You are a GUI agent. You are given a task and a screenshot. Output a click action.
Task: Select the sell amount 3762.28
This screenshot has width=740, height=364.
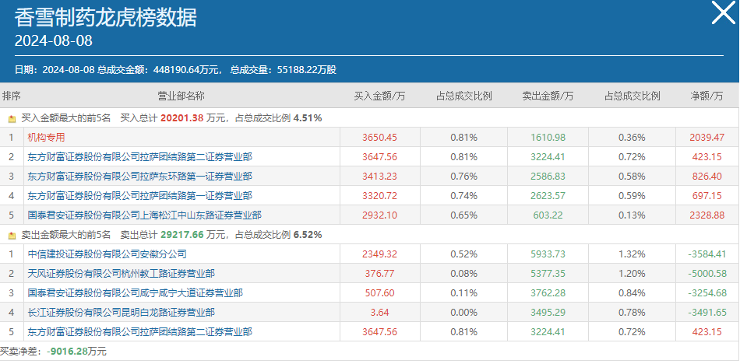(548, 292)
